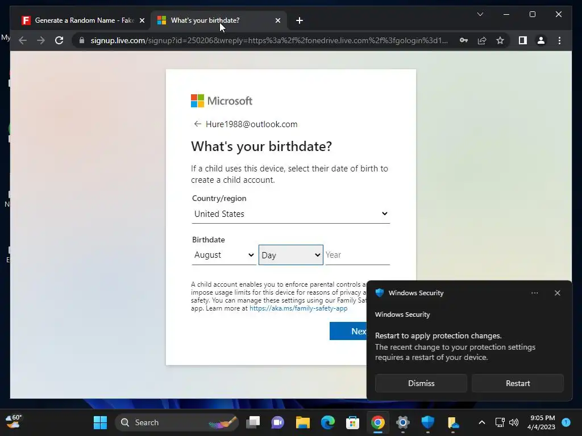Select the What's your birthdate tab
Viewport: 582px width, 436px height.
pos(219,20)
